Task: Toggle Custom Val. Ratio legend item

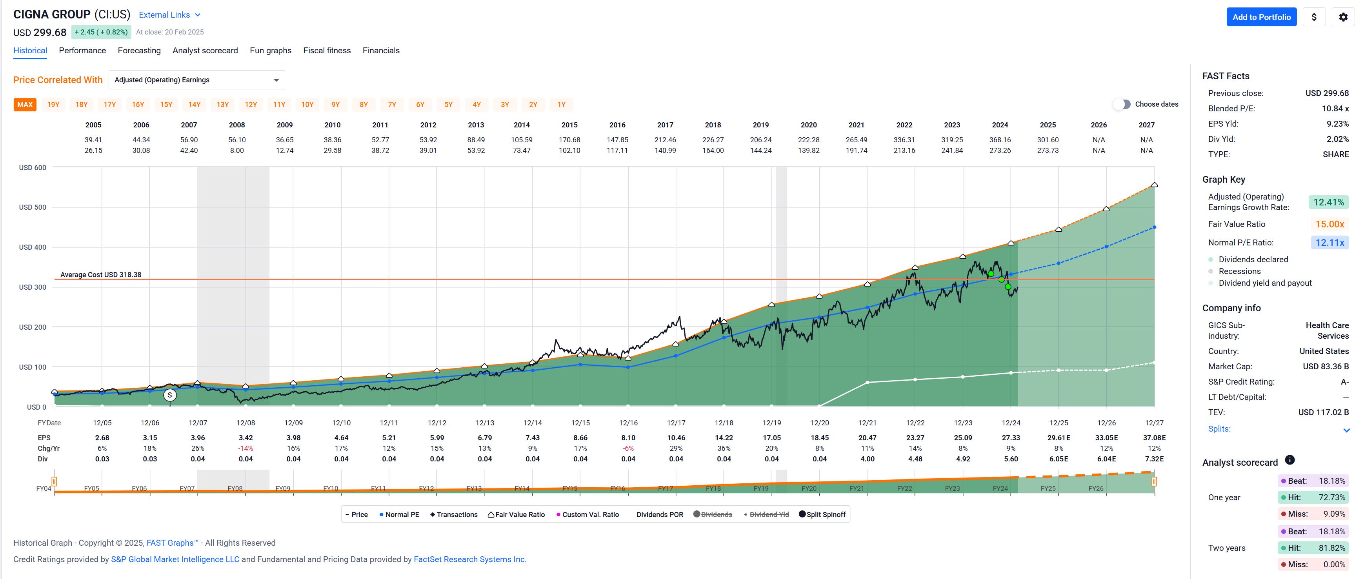Action: pos(587,514)
